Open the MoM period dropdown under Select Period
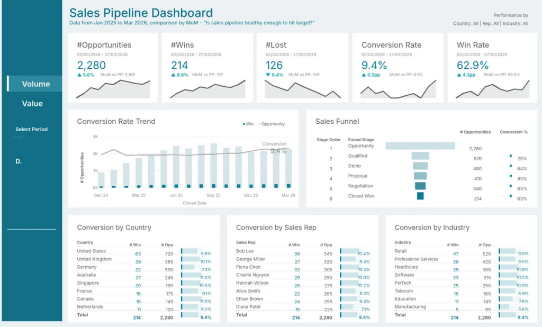The image size is (542, 327). click(x=17, y=137)
